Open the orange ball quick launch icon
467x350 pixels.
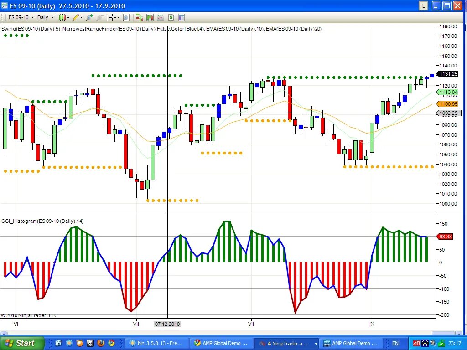(79, 343)
